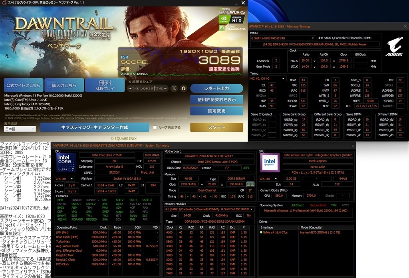Click DAT:s20241107121925.dat line in the text file
This screenshot has width=409, height=278.
24,208
